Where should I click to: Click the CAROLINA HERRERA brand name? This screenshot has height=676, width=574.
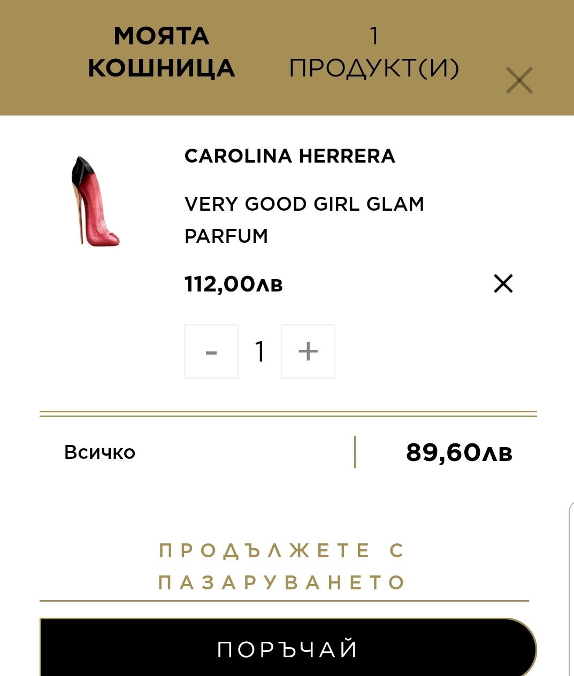click(x=289, y=156)
